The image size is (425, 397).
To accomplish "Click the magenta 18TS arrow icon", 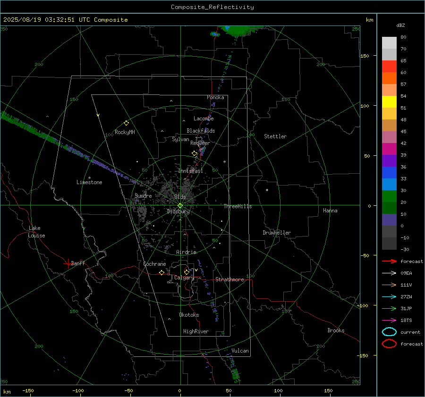I will point(389,321).
